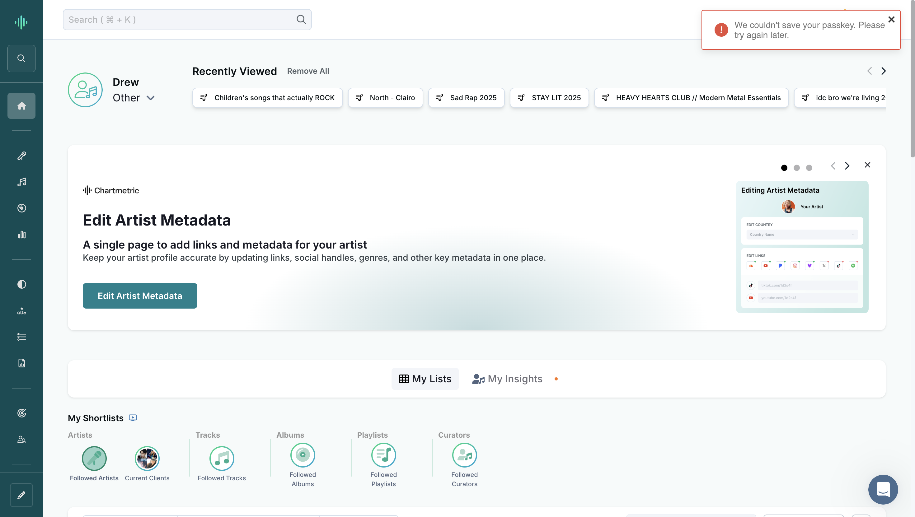The height and width of the screenshot is (517, 915).
Task: Select the third carousel dot indicator
Action: 809,168
